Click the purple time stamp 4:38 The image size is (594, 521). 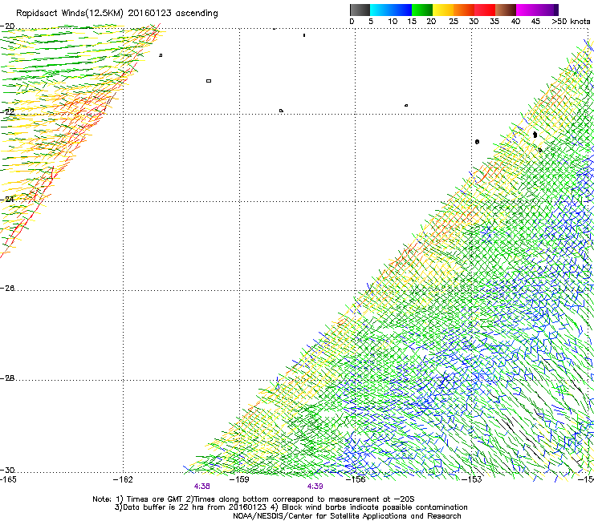(202, 487)
